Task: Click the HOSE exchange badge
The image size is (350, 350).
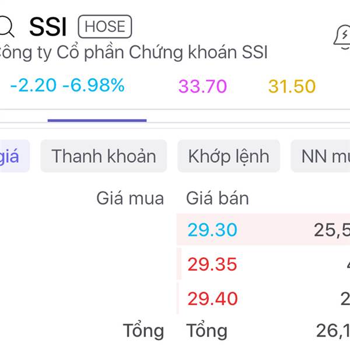Action: (105, 27)
